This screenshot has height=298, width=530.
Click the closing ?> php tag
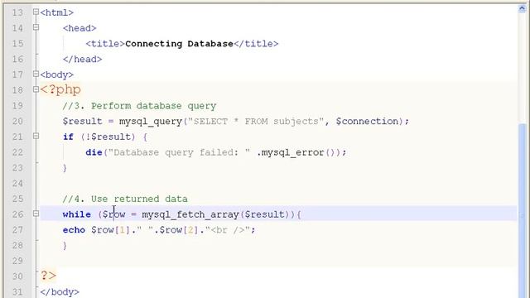48,276
